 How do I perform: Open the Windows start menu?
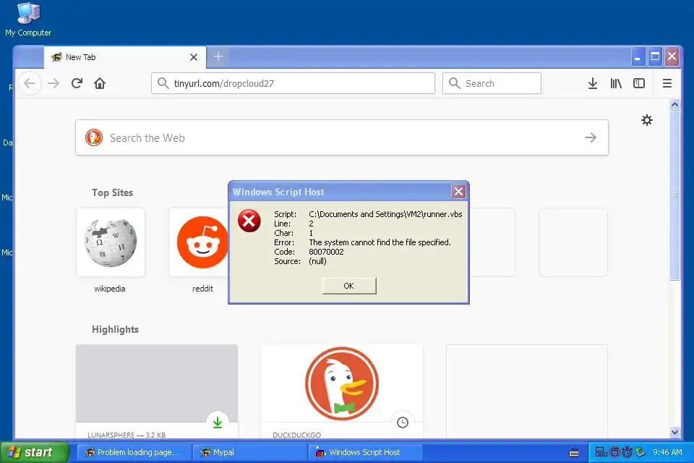[34, 452]
